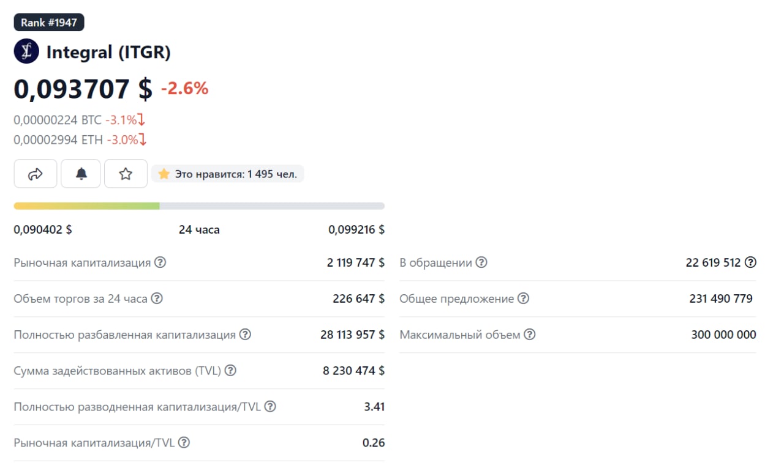Click the Это нравится: 1 495 чел. badge
The image size is (784, 463).
[228, 174]
